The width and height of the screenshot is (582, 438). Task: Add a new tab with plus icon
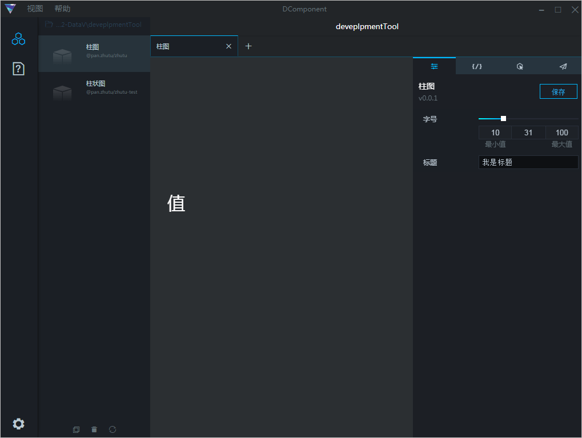point(248,46)
